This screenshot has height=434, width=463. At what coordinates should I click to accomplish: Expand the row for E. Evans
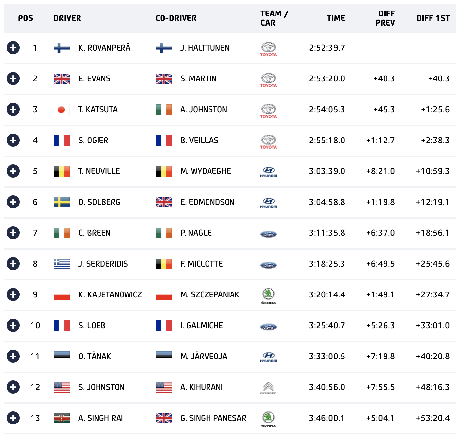[13, 78]
